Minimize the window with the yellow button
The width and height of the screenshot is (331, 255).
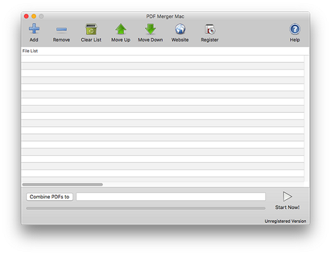pos(34,17)
